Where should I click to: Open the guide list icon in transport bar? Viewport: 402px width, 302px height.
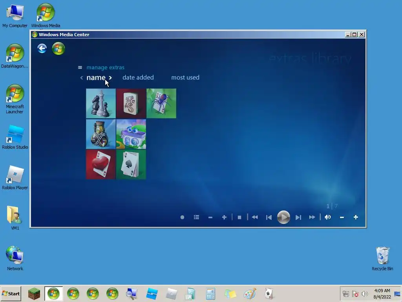click(x=196, y=217)
